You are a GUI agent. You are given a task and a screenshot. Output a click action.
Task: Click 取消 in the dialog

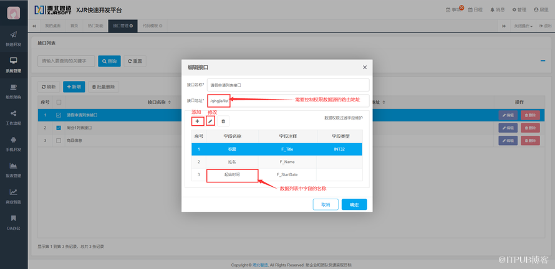click(x=326, y=205)
